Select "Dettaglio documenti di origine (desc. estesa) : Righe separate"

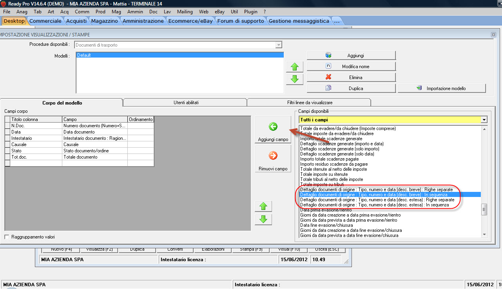[390, 200]
